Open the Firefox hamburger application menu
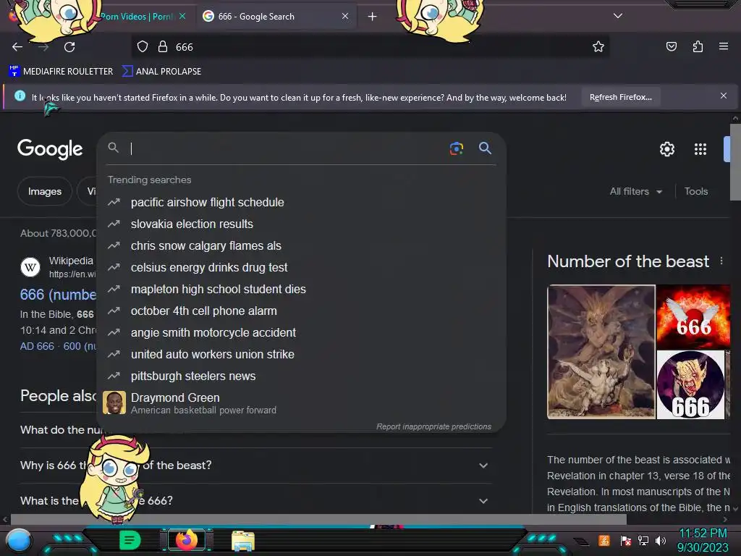 click(x=723, y=46)
